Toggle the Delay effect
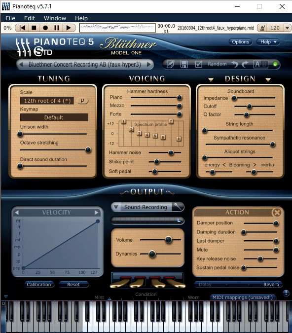292x333 pixels. click(205, 285)
